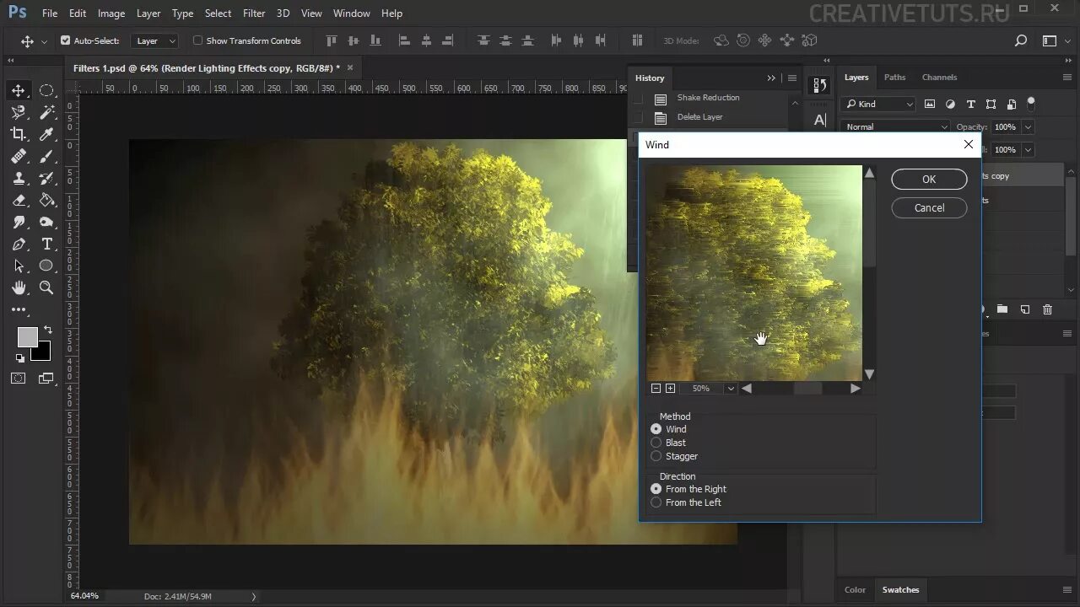Image resolution: width=1080 pixels, height=607 pixels.
Task: Activate the Zoom tool
Action: (x=46, y=287)
